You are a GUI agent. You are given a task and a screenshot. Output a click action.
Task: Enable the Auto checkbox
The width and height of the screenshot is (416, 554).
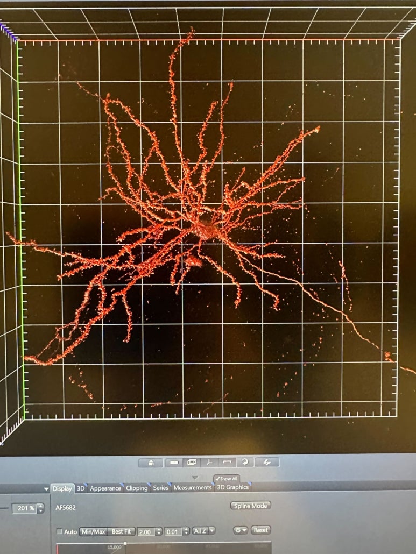60,532
